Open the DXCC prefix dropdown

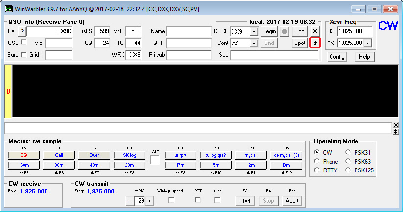pos(254,32)
